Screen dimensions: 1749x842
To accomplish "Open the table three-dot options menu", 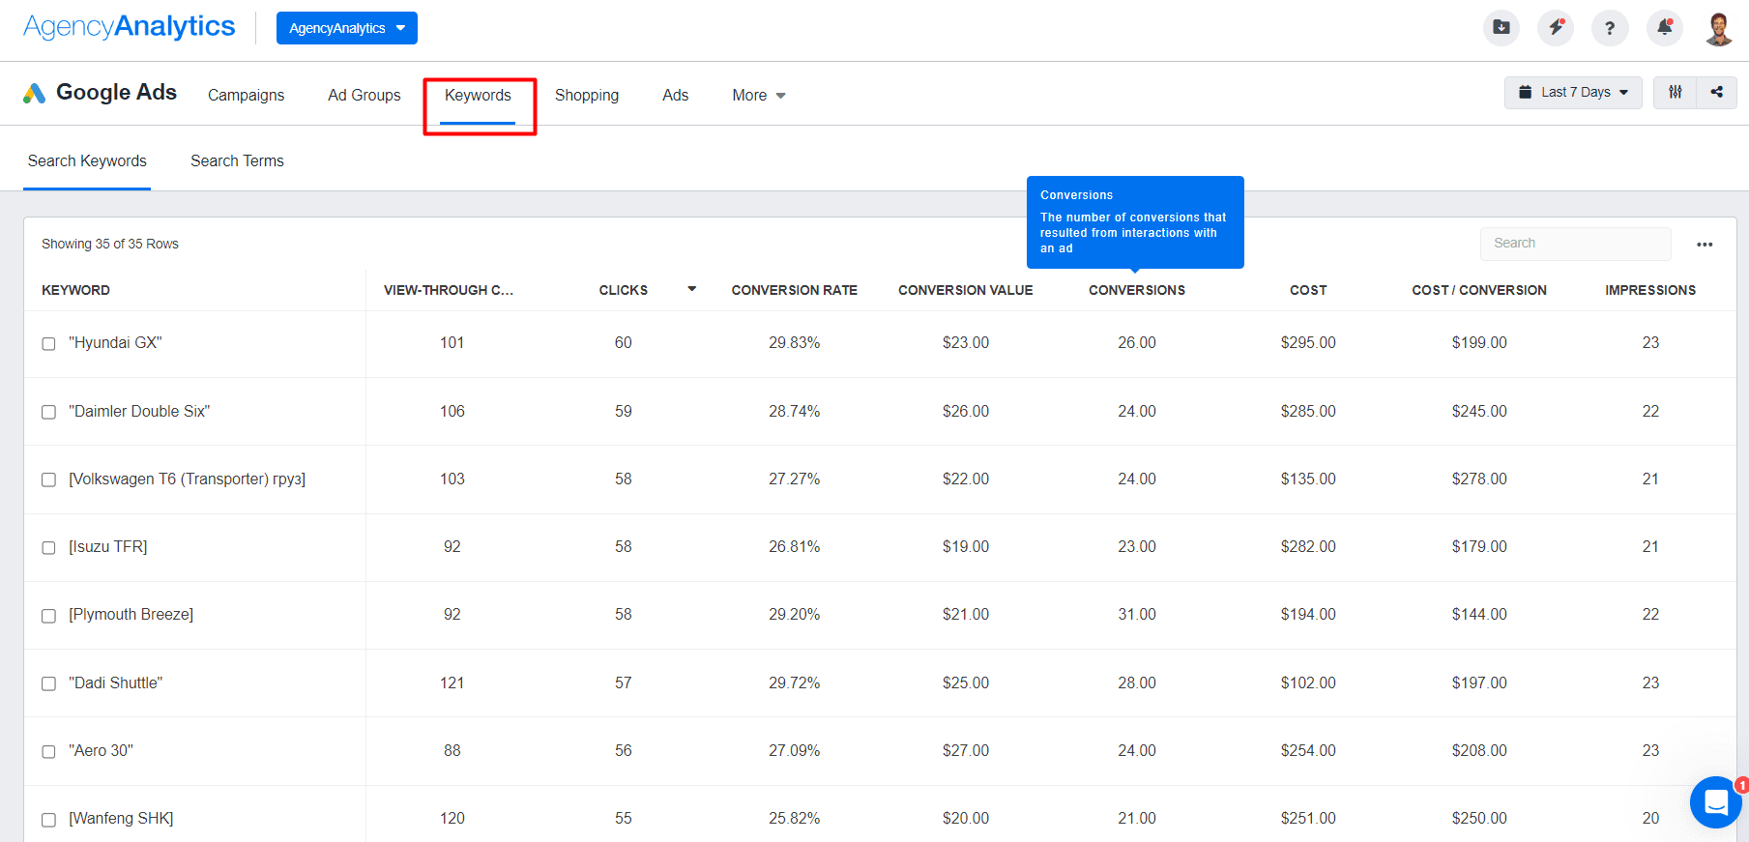I will [x=1705, y=245].
